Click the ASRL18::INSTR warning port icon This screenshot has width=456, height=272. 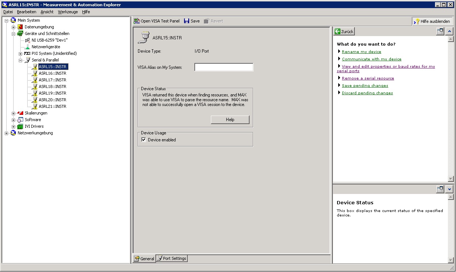tap(35, 86)
